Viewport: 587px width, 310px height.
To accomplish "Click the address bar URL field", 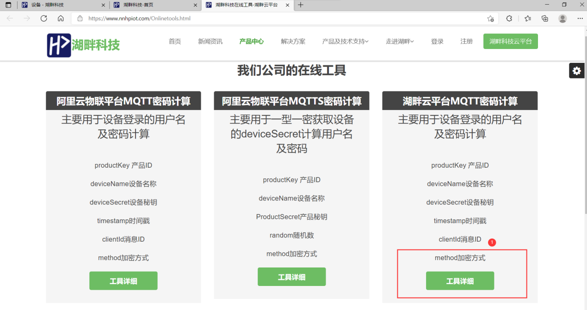I will (x=284, y=18).
